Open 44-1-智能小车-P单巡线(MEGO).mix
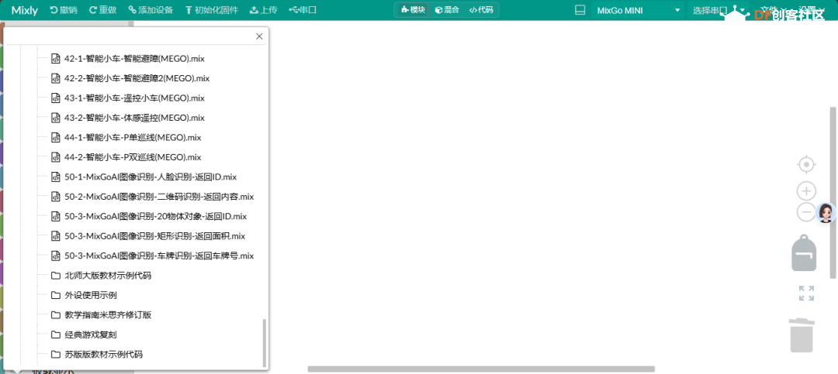 pyautogui.click(x=133, y=138)
